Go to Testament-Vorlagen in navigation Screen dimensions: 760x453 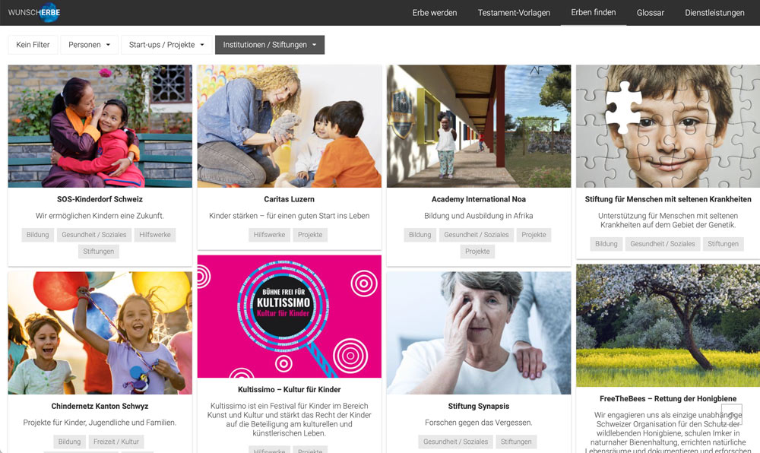514,13
